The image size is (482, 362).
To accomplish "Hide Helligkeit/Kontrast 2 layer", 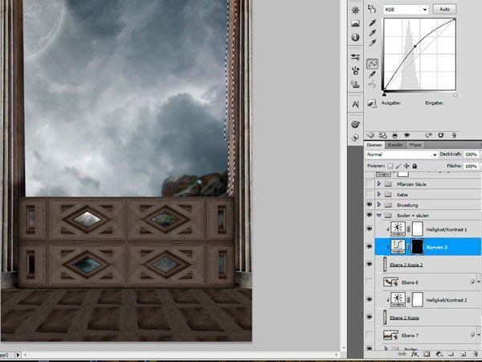I will [x=370, y=299].
